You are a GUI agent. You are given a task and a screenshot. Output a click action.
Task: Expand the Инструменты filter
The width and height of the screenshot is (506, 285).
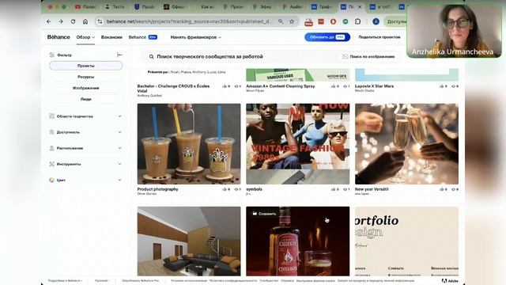coord(85,164)
